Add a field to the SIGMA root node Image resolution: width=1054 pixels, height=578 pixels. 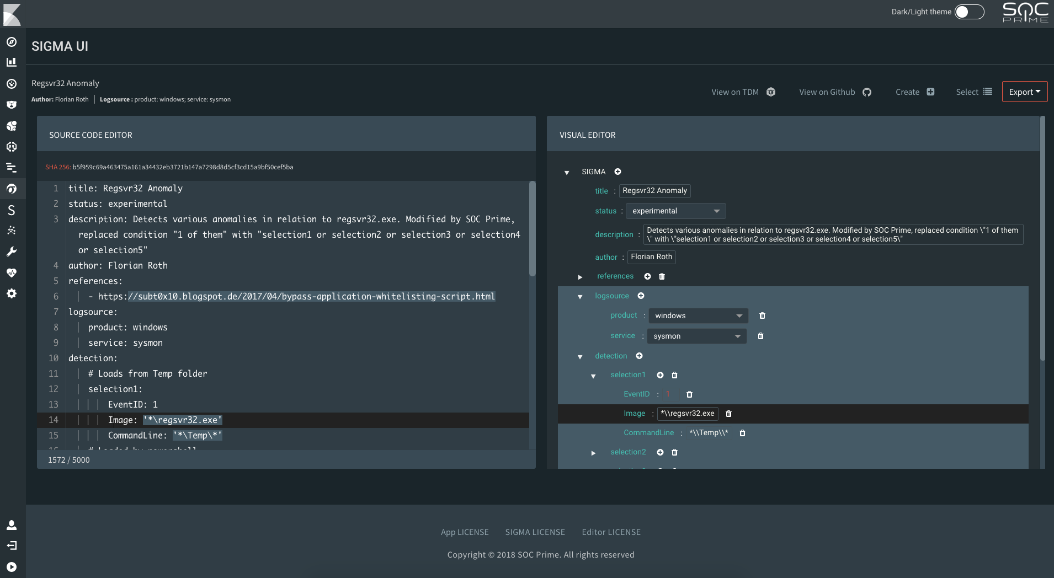(x=618, y=172)
